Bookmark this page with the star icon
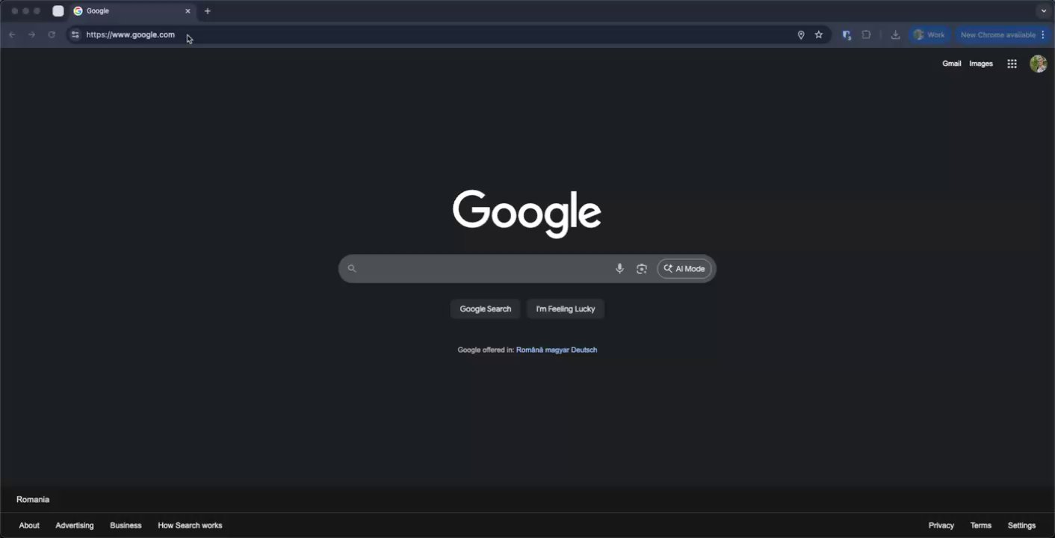The image size is (1055, 538). point(819,34)
